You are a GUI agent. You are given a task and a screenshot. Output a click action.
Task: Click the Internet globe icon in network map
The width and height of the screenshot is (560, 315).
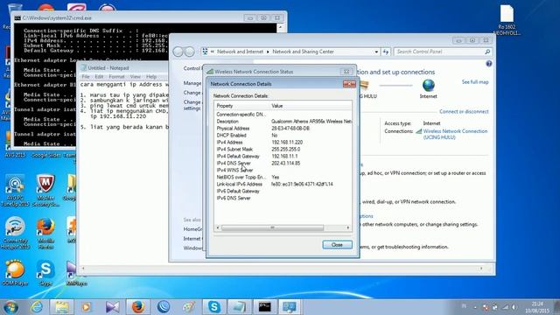pos(428,86)
